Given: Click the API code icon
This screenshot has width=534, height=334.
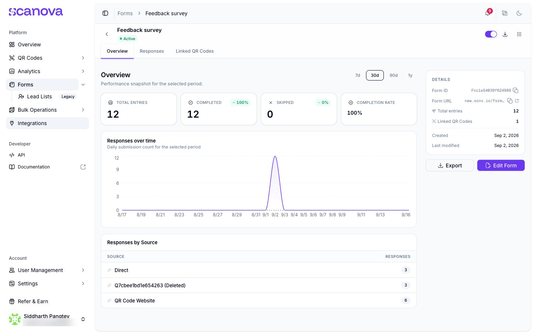Looking at the screenshot, I should [12, 155].
